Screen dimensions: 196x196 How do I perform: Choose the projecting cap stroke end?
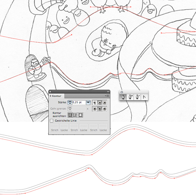105,103
